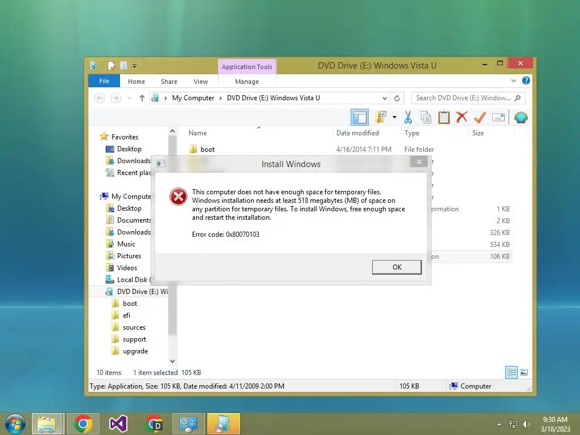Open the sources folder in tree
The width and height of the screenshot is (580, 435).
(x=134, y=327)
